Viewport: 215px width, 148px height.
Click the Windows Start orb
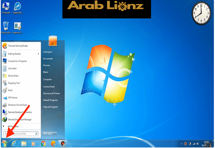(5, 144)
